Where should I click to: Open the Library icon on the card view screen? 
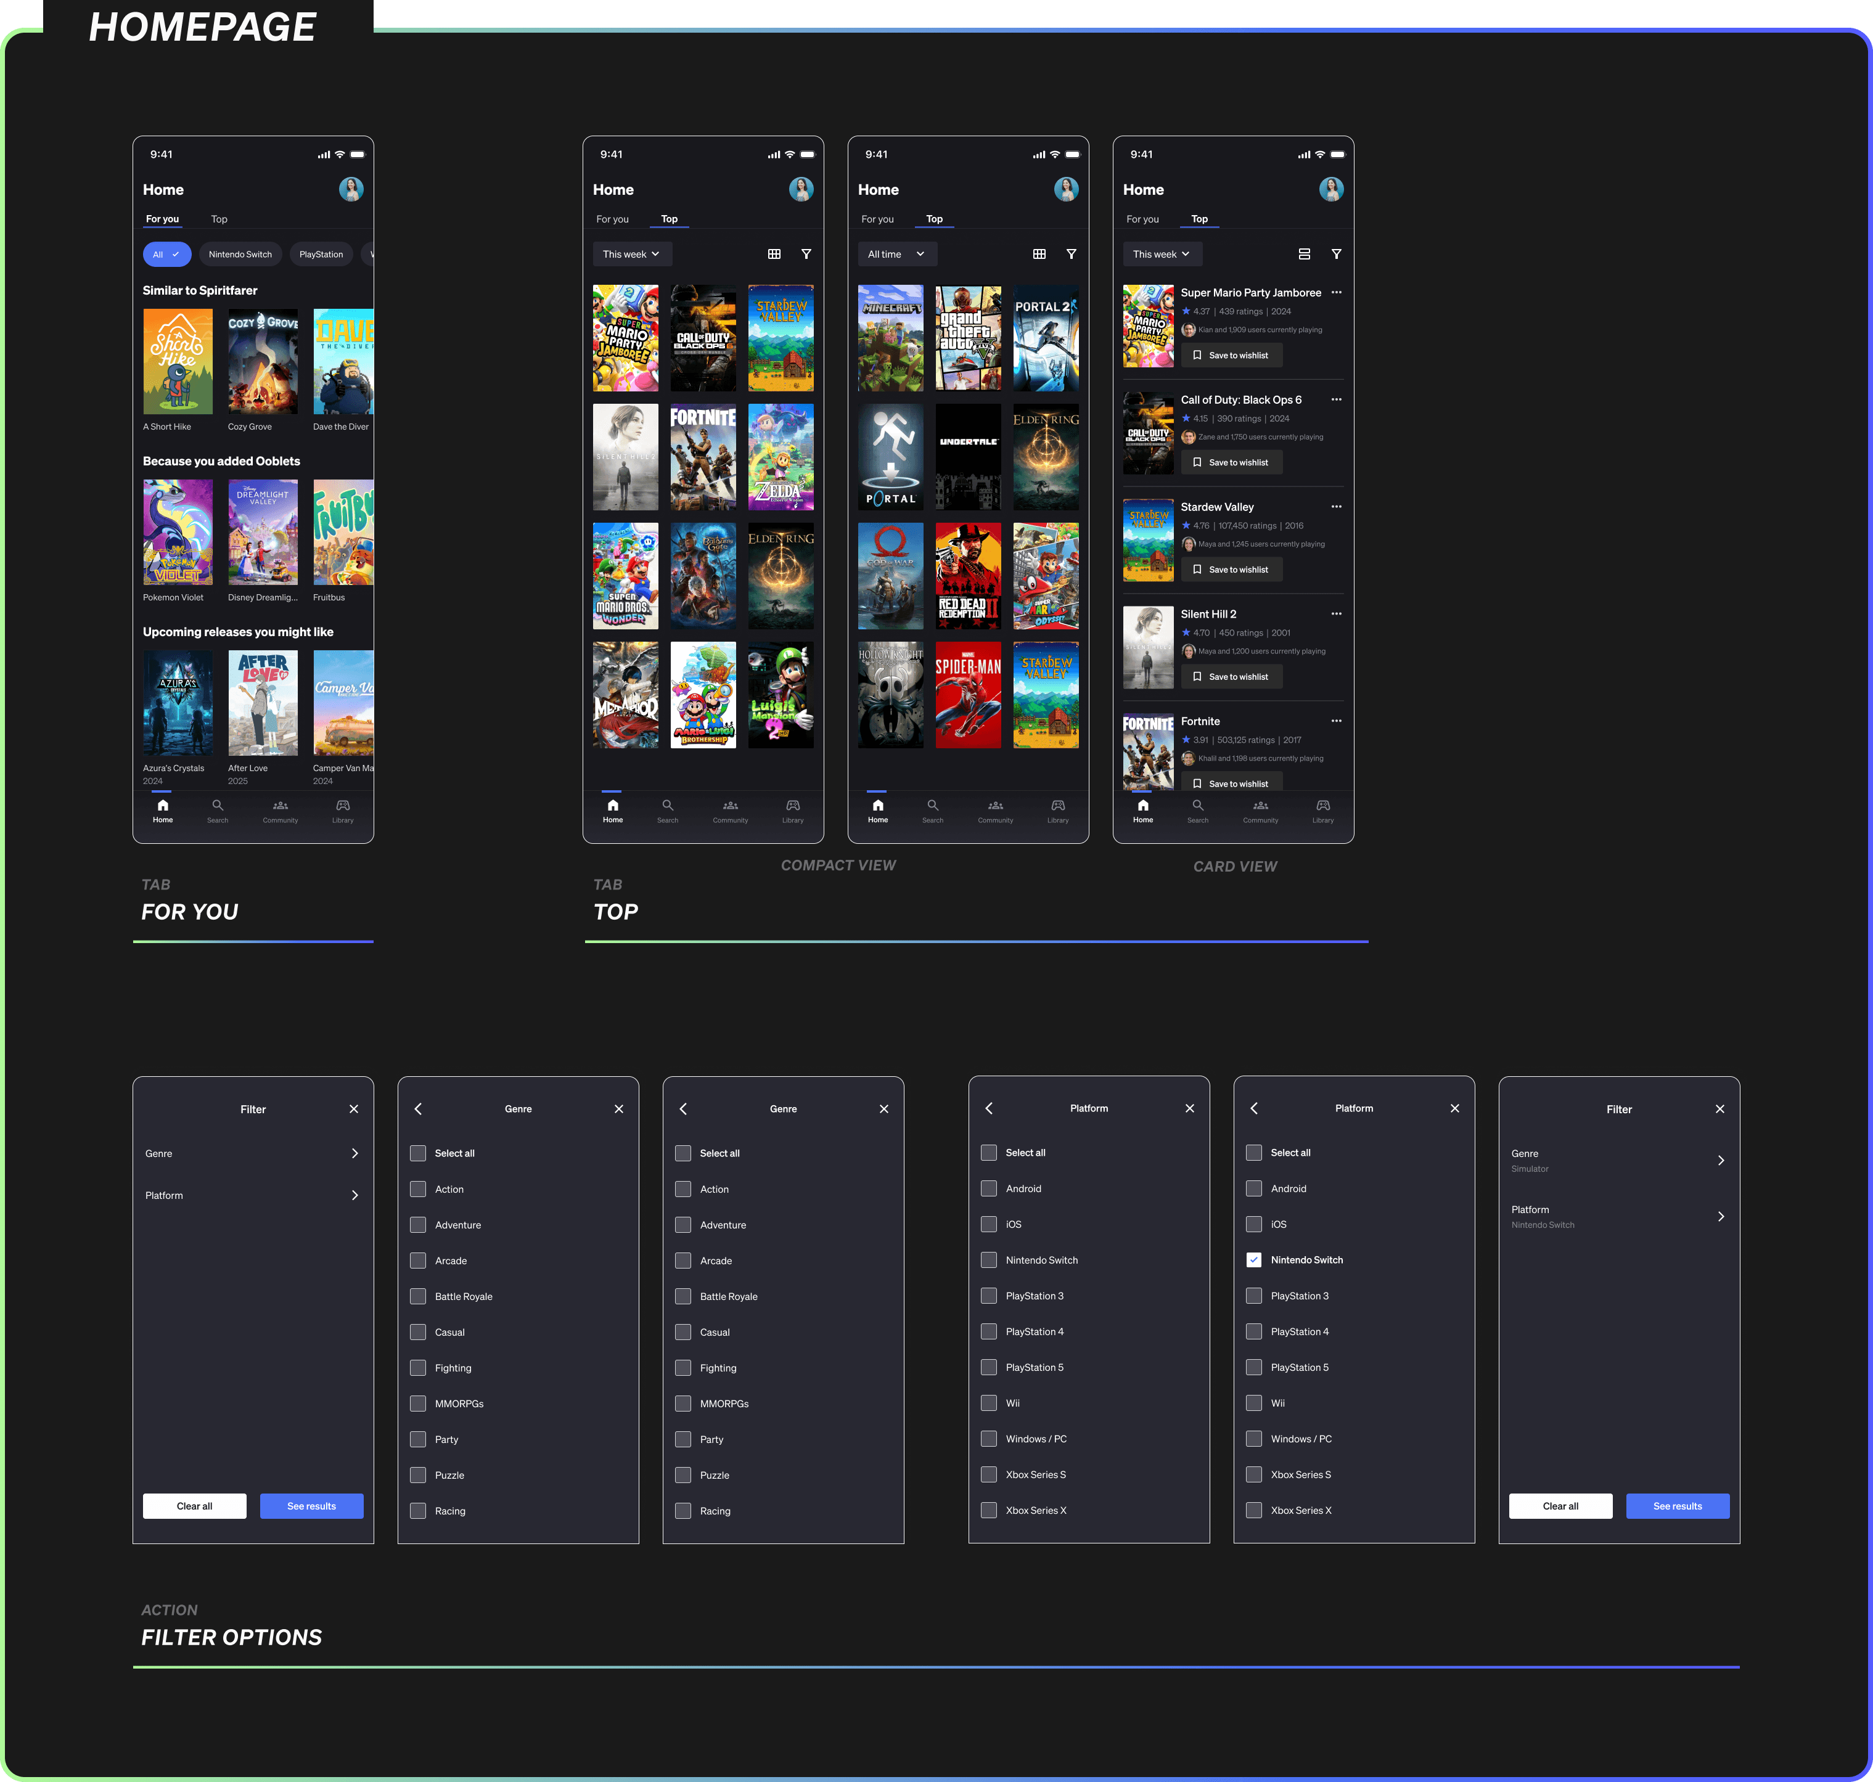[1323, 806]
